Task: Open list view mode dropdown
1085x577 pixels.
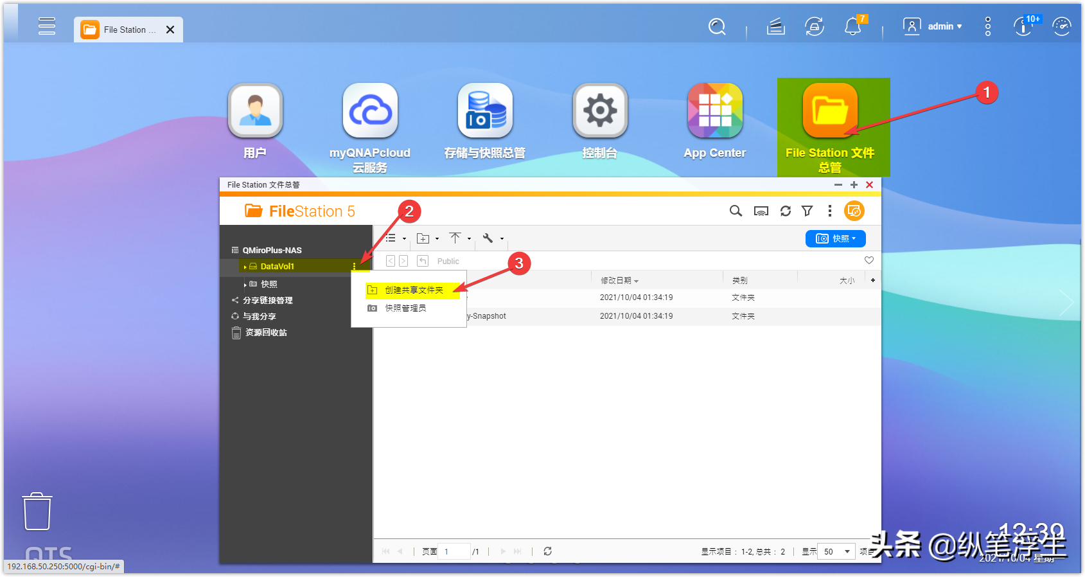Action: point(396,238)
